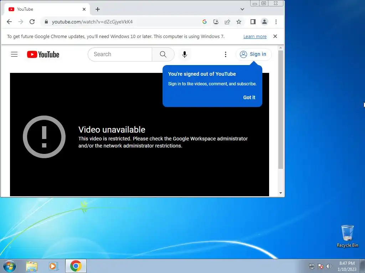Go to YouTube home via logo

[43, 54]
